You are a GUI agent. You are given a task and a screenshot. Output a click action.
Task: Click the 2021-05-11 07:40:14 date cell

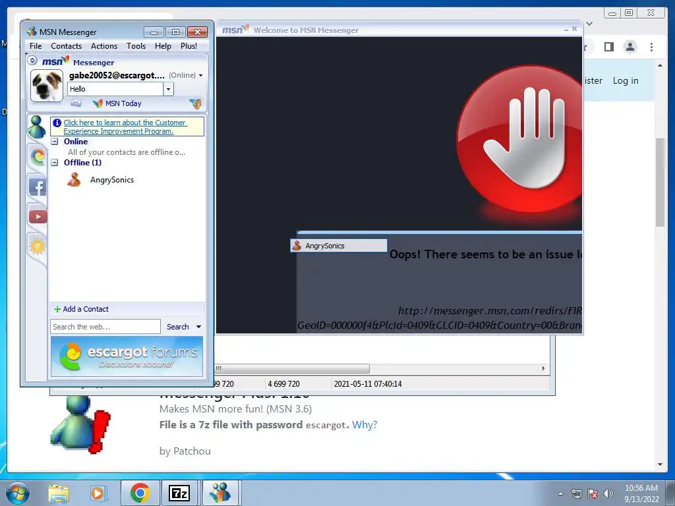pos(368,384)
